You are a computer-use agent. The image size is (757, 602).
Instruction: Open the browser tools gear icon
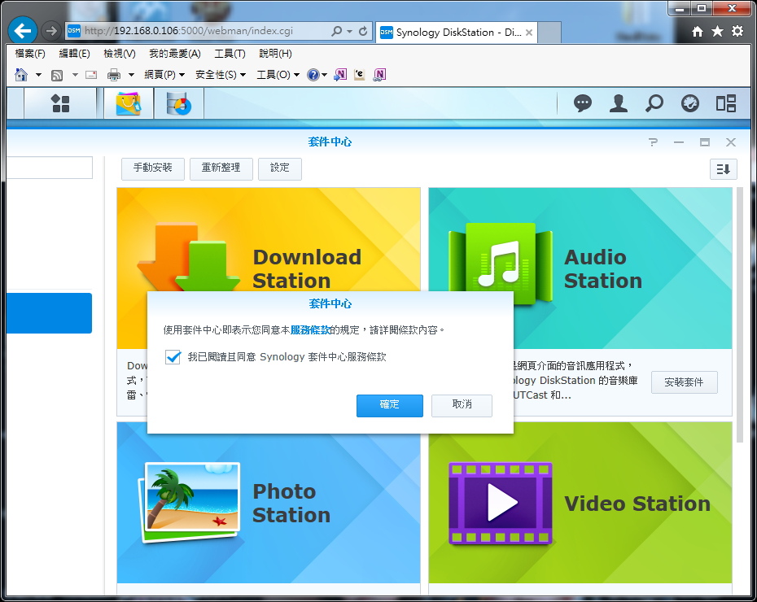tap(737, 32)
